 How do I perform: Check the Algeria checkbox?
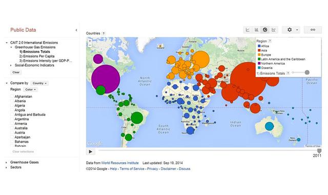point(12,105)
